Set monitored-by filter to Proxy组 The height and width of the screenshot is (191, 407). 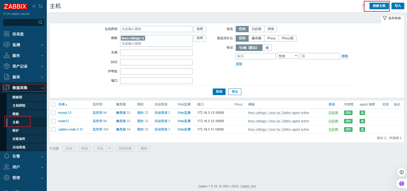[x=288, y=38]
